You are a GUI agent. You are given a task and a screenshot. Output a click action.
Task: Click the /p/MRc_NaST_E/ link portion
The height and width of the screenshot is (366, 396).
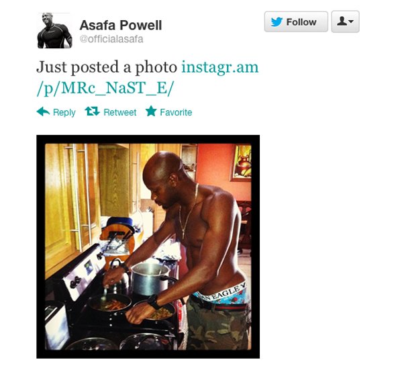coord(105,88)
